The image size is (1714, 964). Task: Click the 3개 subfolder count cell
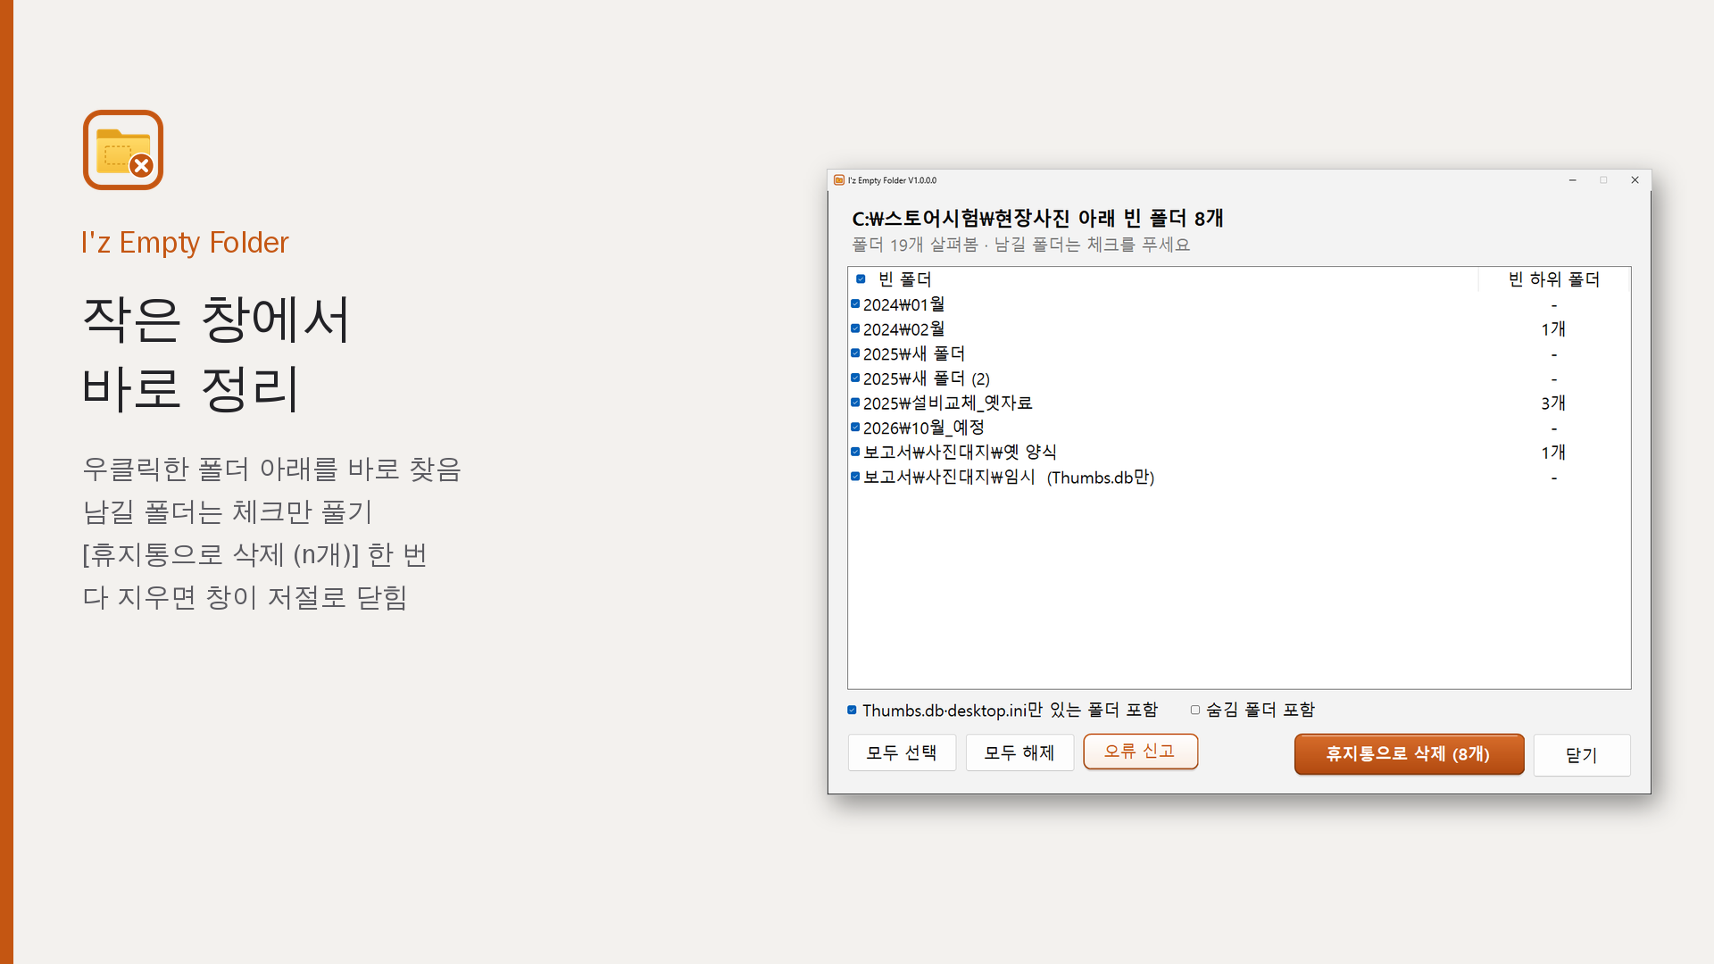click(1553, 403)
